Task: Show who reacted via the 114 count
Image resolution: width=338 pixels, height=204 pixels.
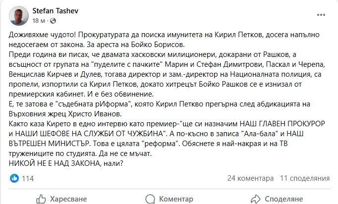Action: click(28, 178)
